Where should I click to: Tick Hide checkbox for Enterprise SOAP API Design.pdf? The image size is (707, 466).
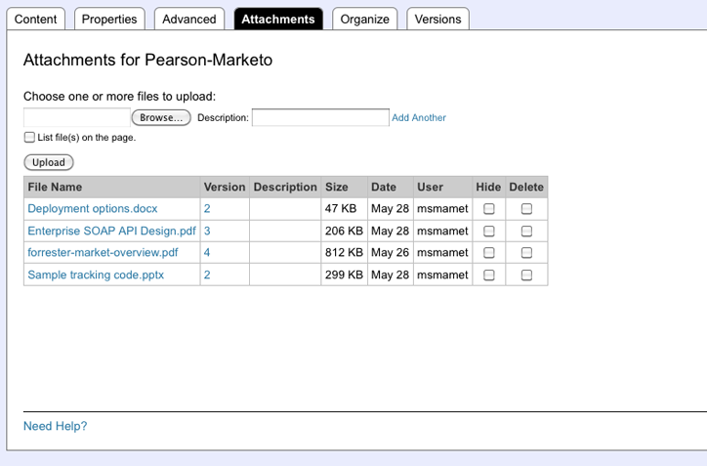[x=489, y=232]
